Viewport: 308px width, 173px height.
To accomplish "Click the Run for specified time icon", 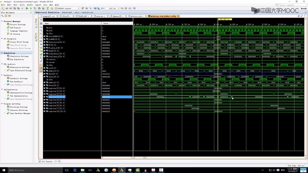I will pos(103,8).
